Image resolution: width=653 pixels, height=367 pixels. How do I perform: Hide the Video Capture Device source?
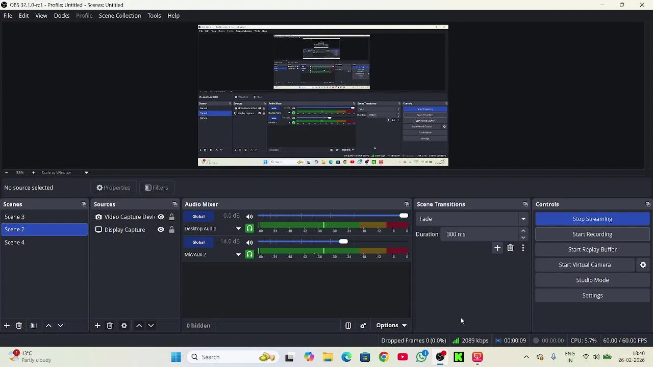pos(161,217)
